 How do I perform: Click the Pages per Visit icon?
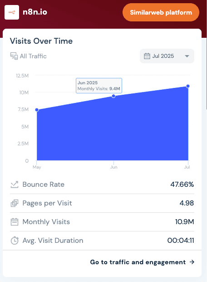pos(15,203)
